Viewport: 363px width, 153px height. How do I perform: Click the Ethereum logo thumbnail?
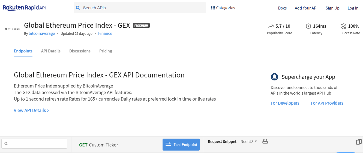tap(12, 29)
